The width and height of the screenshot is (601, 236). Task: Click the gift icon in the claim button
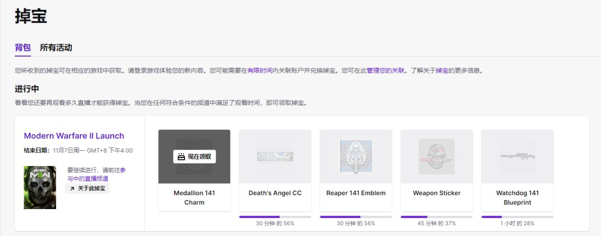[181, 157]
